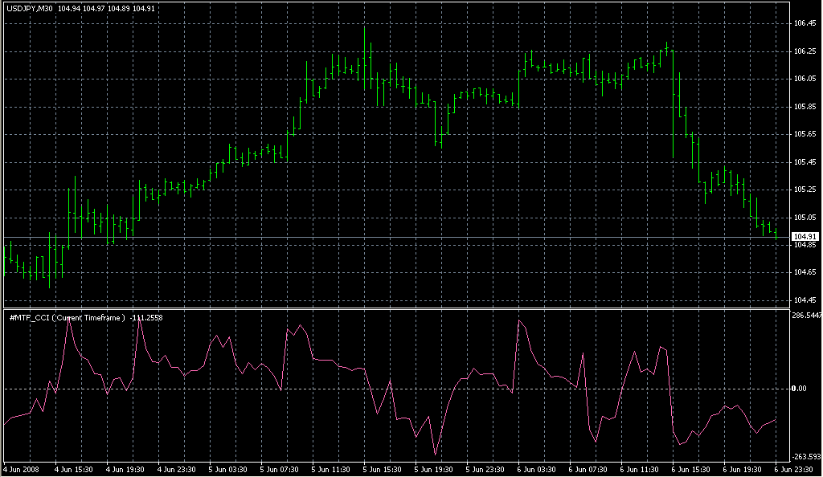
Task: Click the 4 Jun 2008 time label
Action: pos(22,470)
